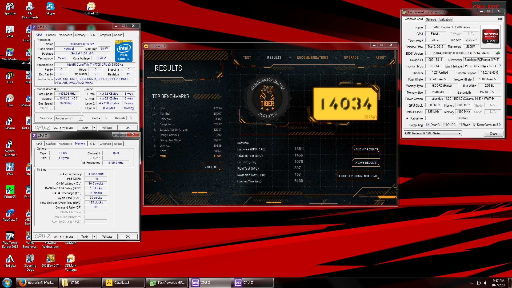
Task: Open Catzilla ABOUT section
Action: (x=381, y=58)
